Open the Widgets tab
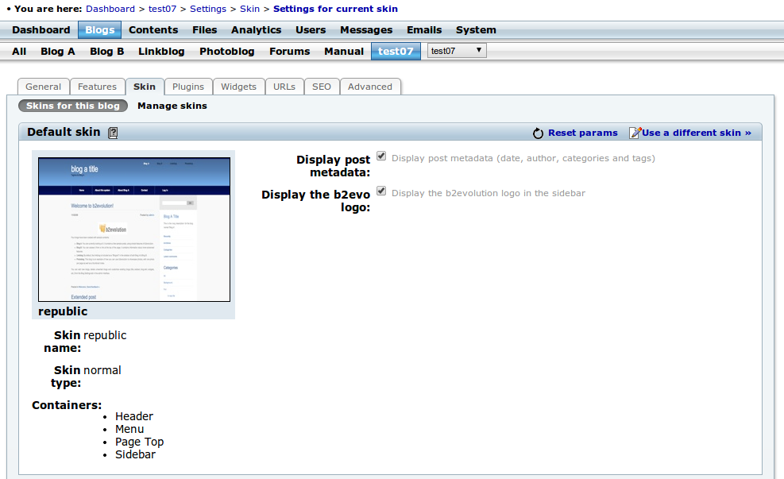 tap(238, 87)
